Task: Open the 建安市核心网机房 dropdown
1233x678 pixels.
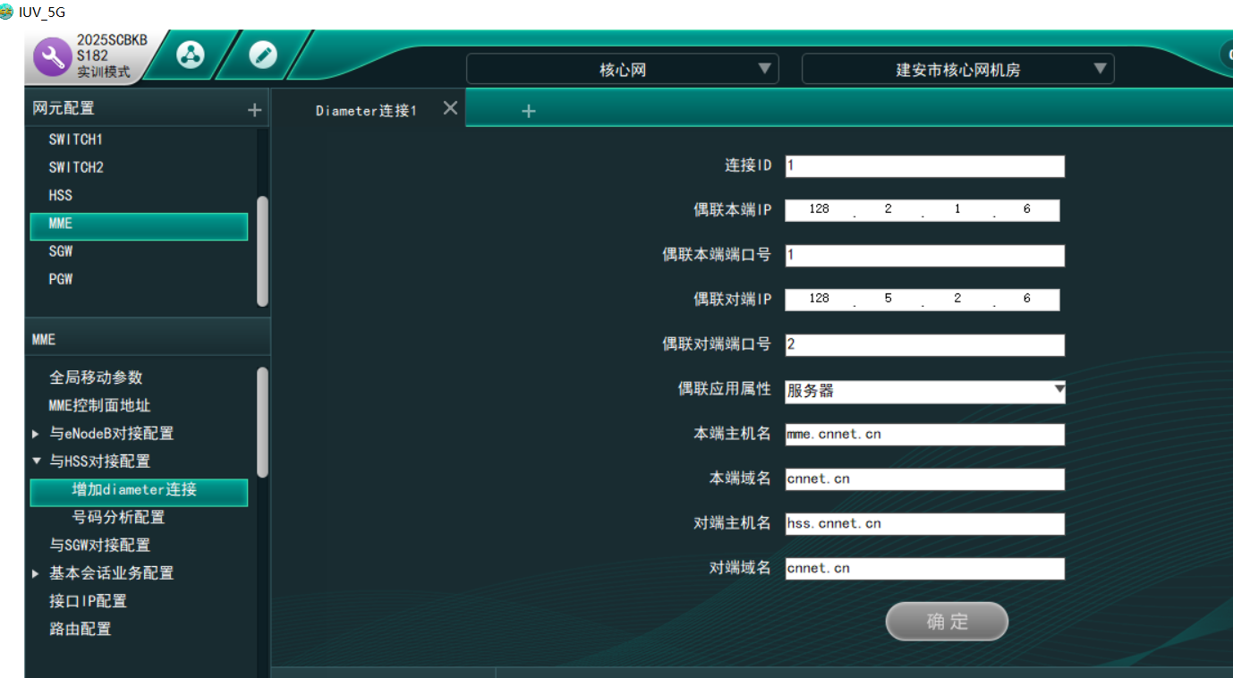Action: pyautogui.click(x=1100, y=68)
